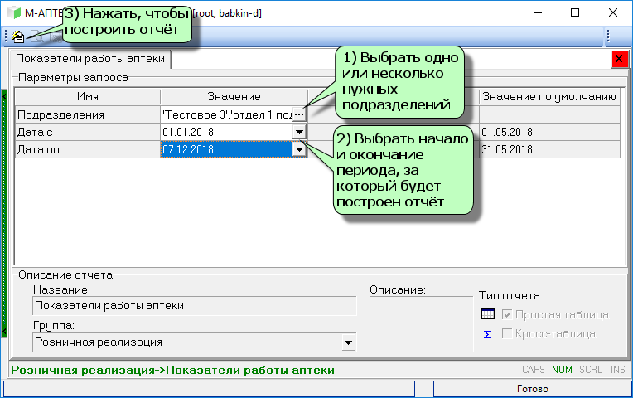This screenshot has height=398, width=633.
Task: Click the highlighted Дата по value 07.12.2018
Action: point(226,149)
